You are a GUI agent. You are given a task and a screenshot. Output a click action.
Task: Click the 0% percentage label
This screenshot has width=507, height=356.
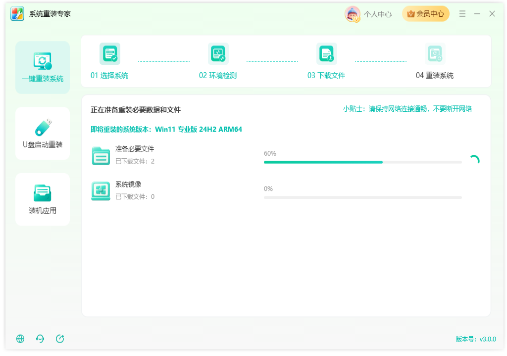point(268,189)
